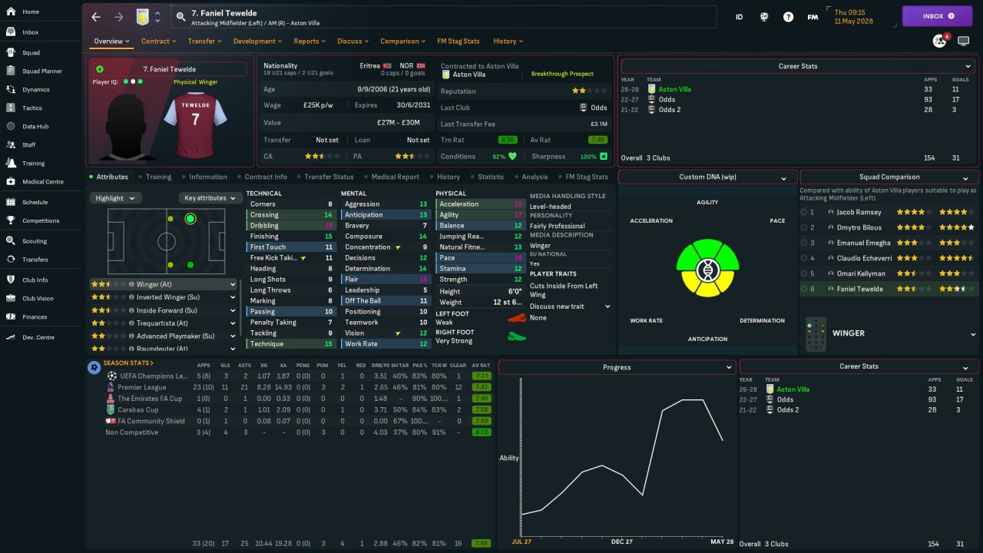Click the Aston Villa badge in header
This screenshot has height=553, width=983.
click(142, 17)
